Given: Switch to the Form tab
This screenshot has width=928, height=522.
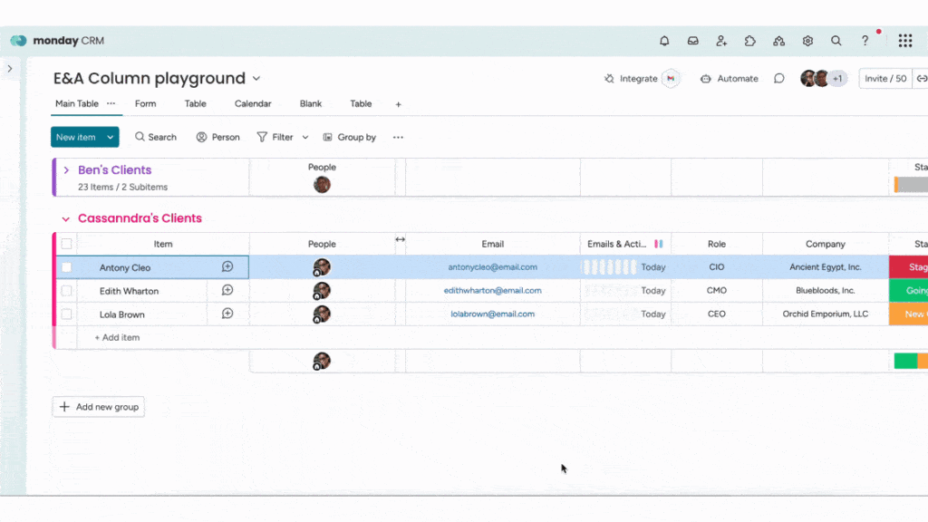Looking at the screenshot, I should [x=146, y=103].
